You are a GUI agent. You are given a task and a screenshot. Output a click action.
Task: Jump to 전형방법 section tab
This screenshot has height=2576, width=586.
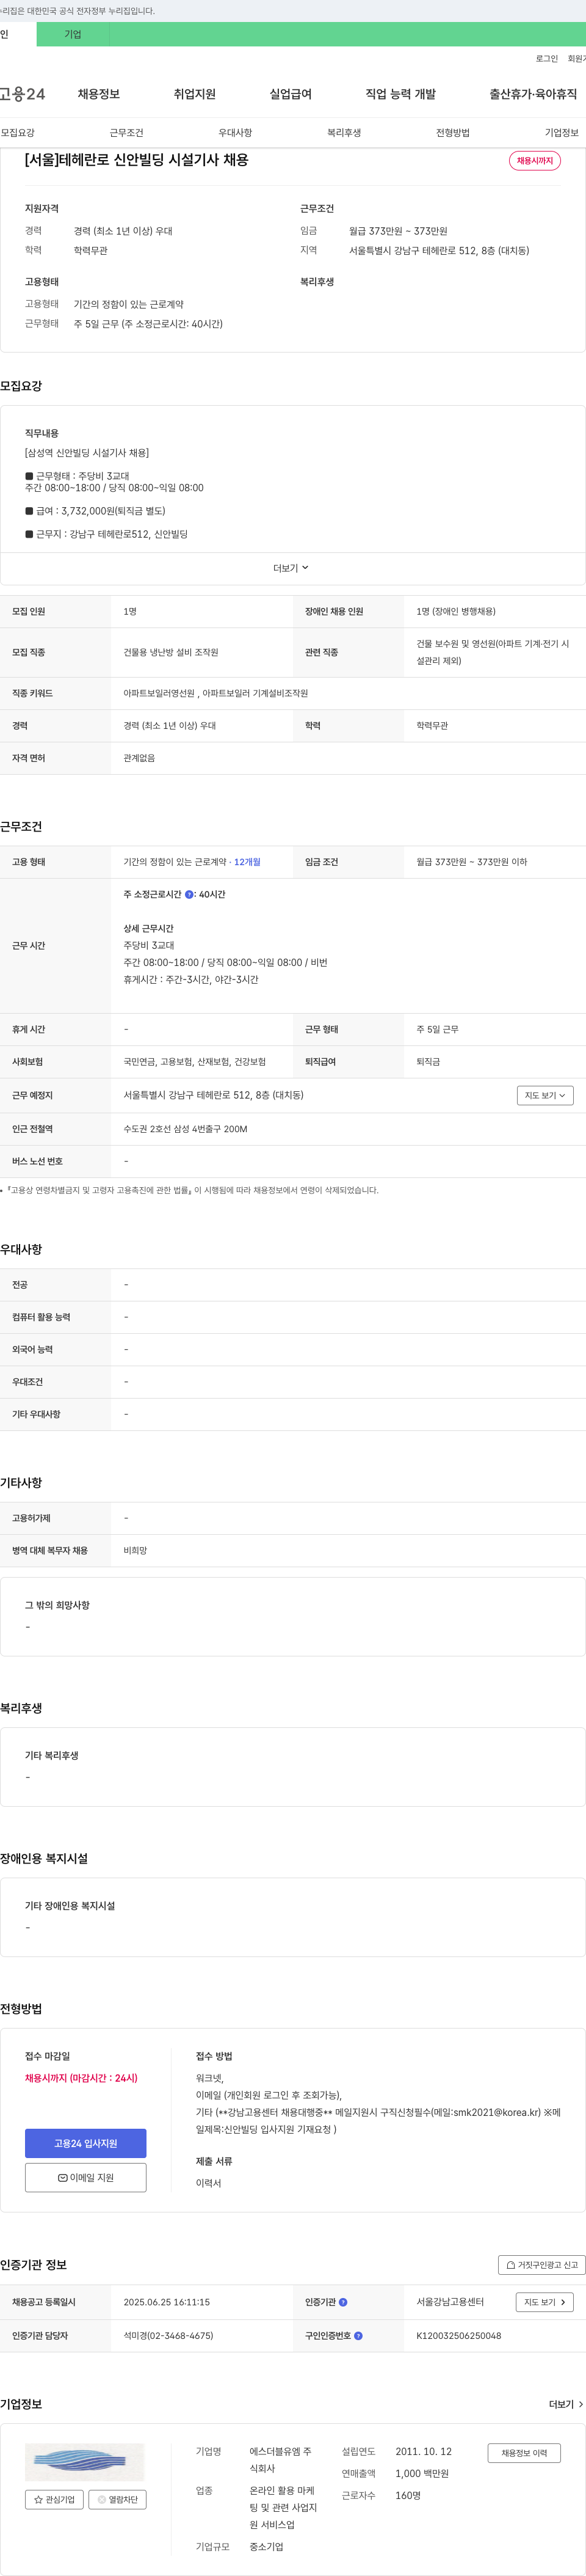click(x=453, y=133)
